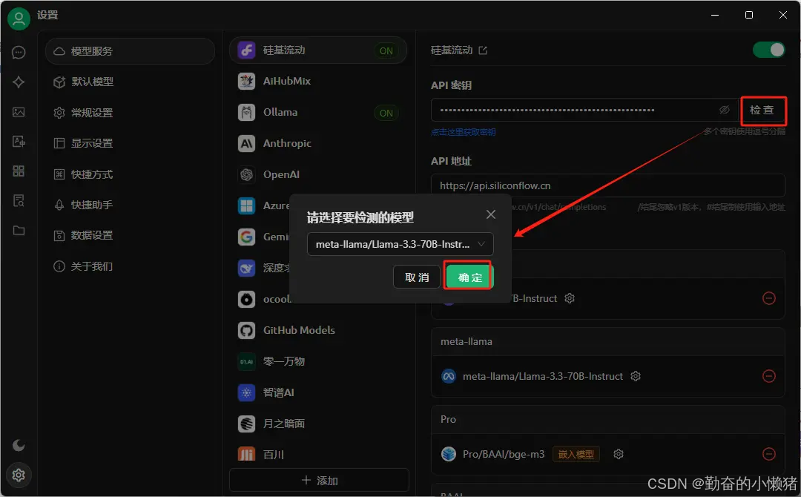
Task: Open the chat assistant sidebar icon
Action: point(19,52)
